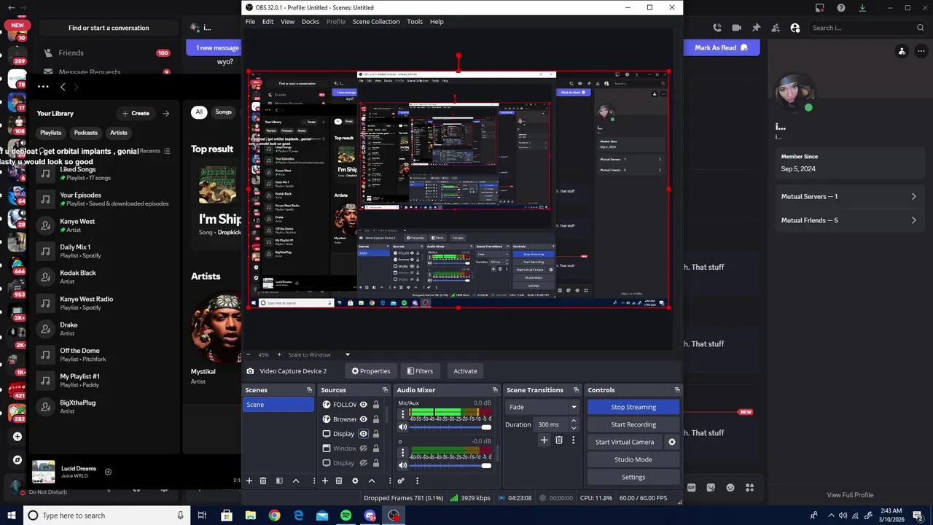This screenshot has width=933, height=525.
Task: Configure virtual camera gear icon
Action: tap(672, 442)
